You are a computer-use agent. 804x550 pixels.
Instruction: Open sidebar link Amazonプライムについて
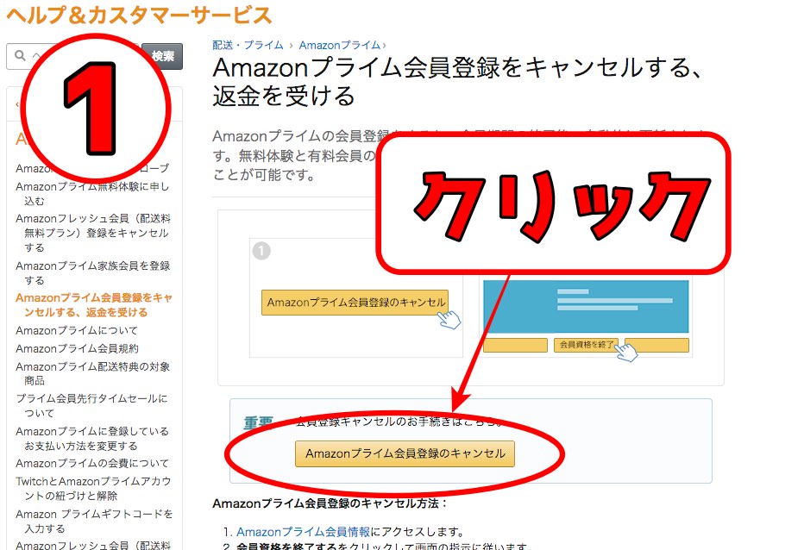(77, 331)
